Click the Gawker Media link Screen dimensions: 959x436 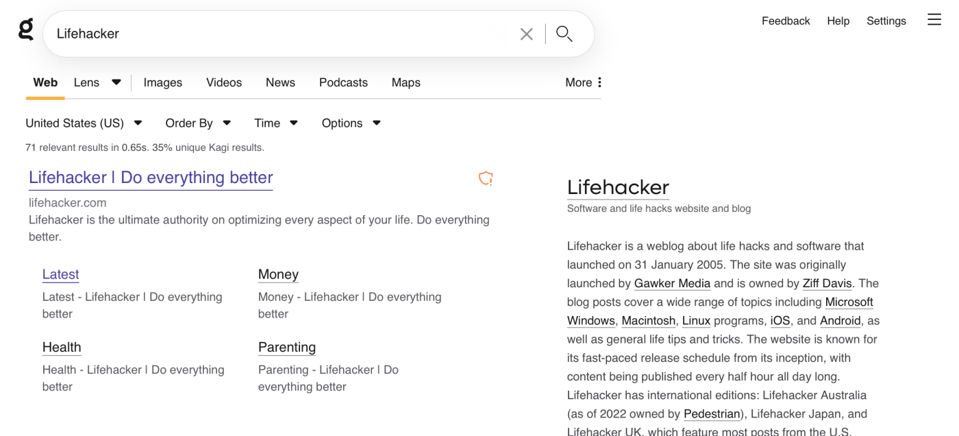(x=671, y=283)
